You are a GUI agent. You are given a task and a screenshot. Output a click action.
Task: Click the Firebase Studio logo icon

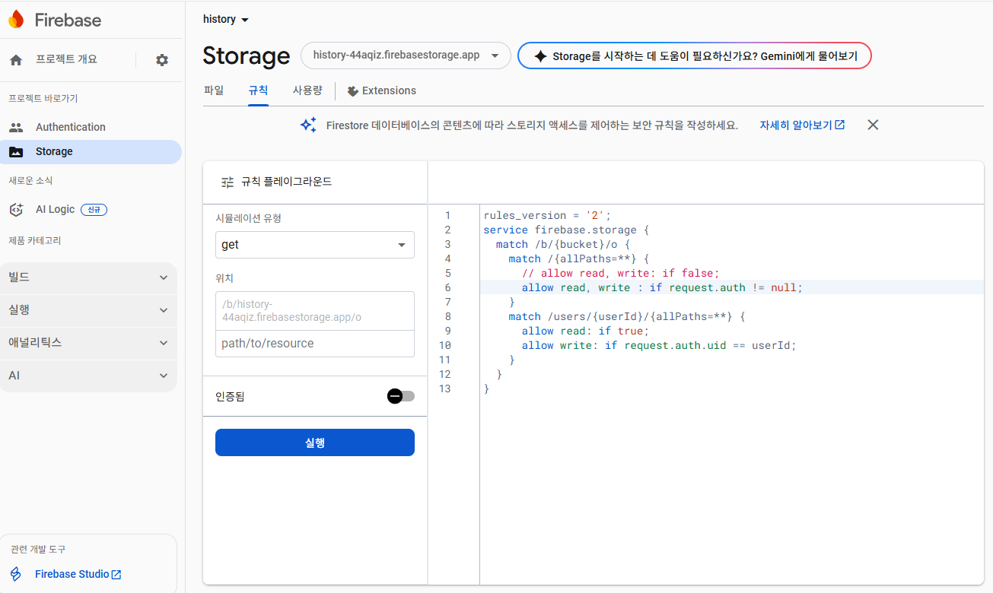(x=16, y=574)
